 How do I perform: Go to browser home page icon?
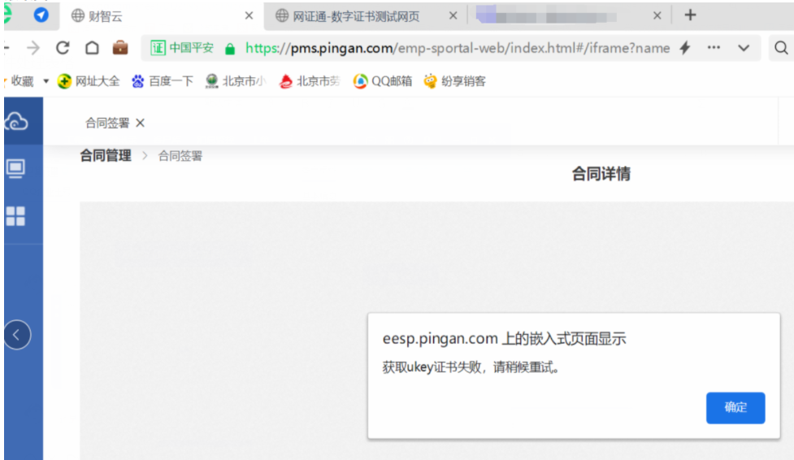click(x=92, y=48)
